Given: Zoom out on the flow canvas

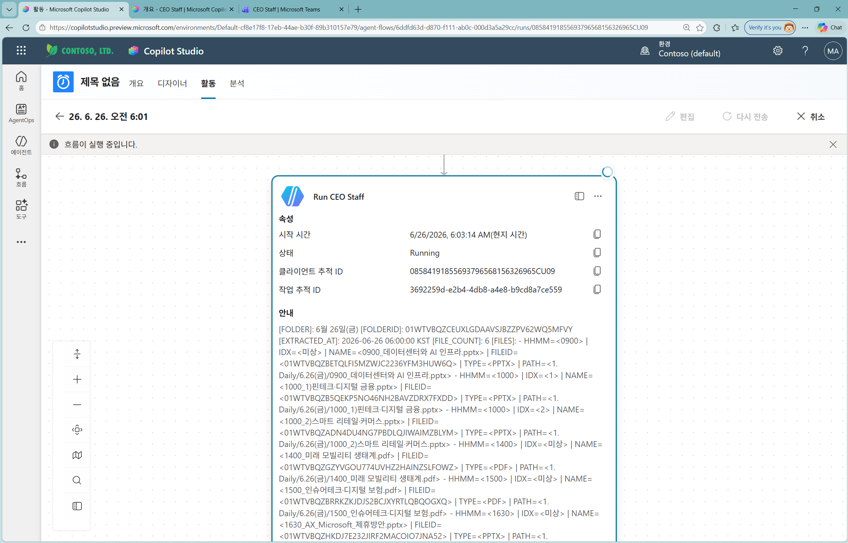Looking at the screenshot, I should coord(77,405).
